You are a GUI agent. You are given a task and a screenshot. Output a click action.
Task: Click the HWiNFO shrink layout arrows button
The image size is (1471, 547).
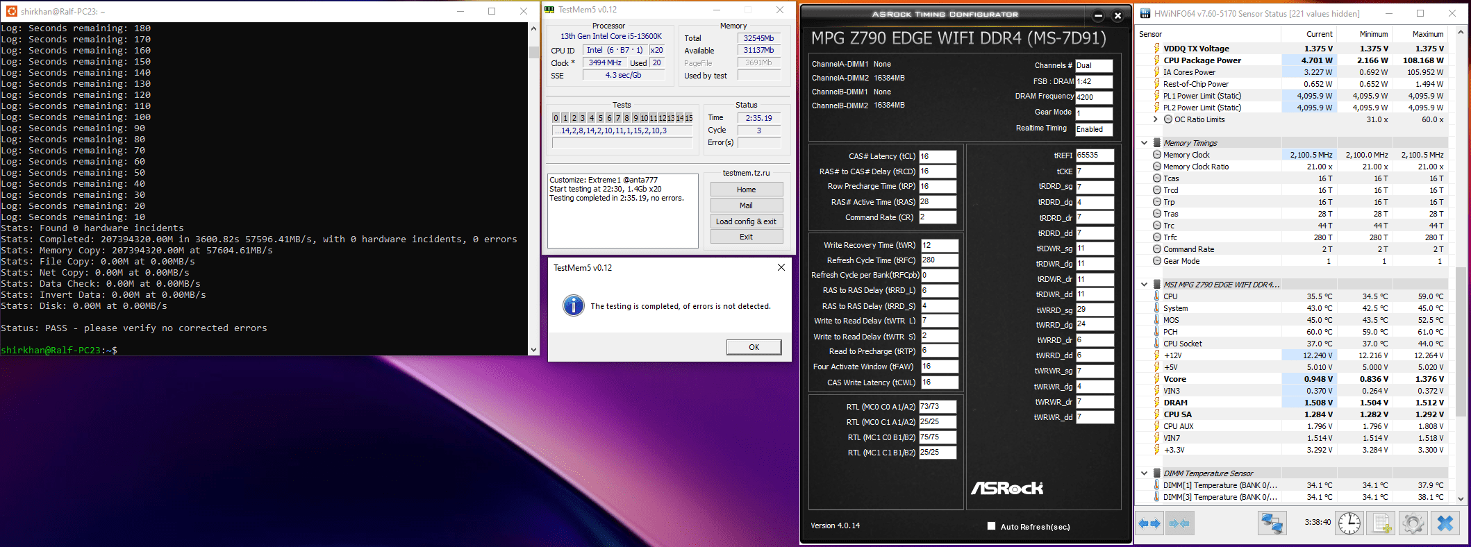pyautogui.click(x=1179, y=523)
